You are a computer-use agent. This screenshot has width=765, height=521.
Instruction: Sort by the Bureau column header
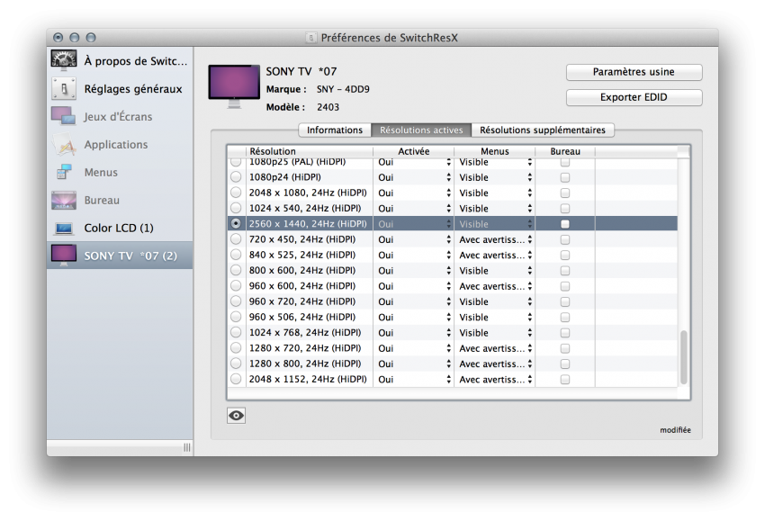(x=565, y=151)
